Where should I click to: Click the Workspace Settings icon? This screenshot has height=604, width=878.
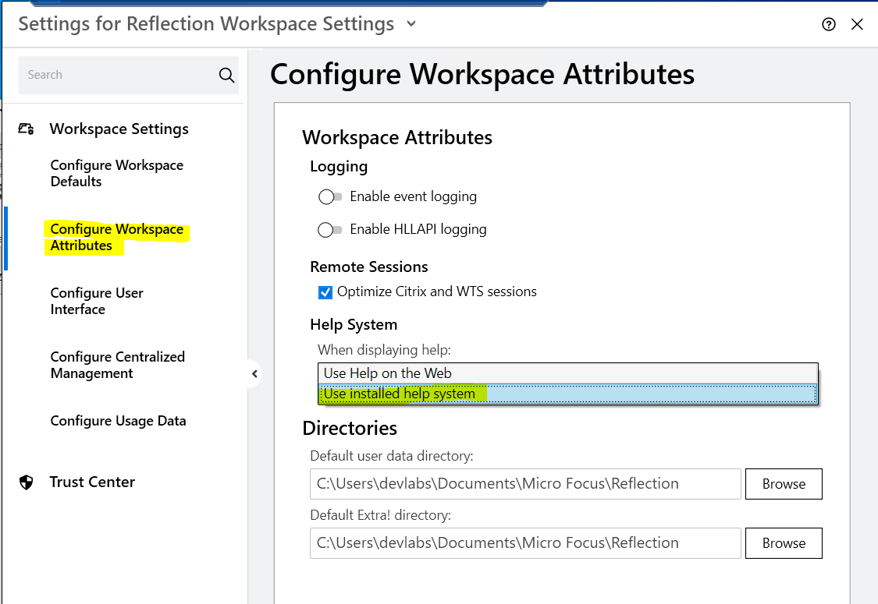click(x=27, y=129)
